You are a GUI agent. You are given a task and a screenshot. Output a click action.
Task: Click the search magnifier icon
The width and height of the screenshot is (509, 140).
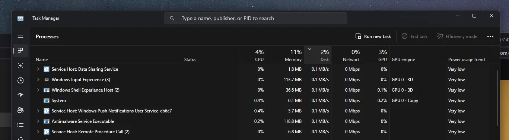tap(172, 18)
